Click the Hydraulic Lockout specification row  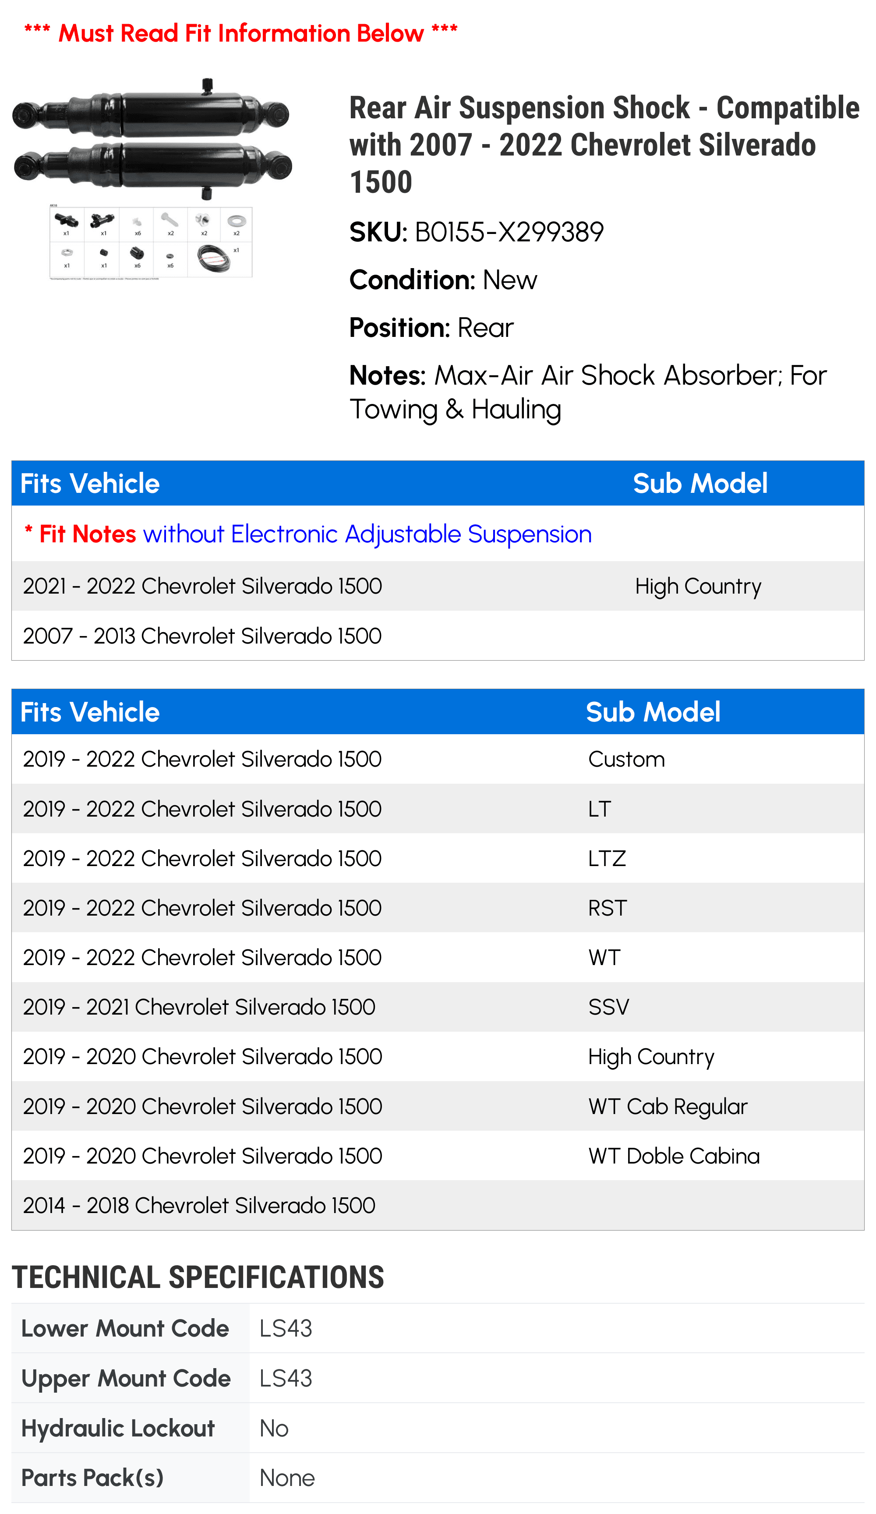pyautogui.click(x=438, y=1429)
